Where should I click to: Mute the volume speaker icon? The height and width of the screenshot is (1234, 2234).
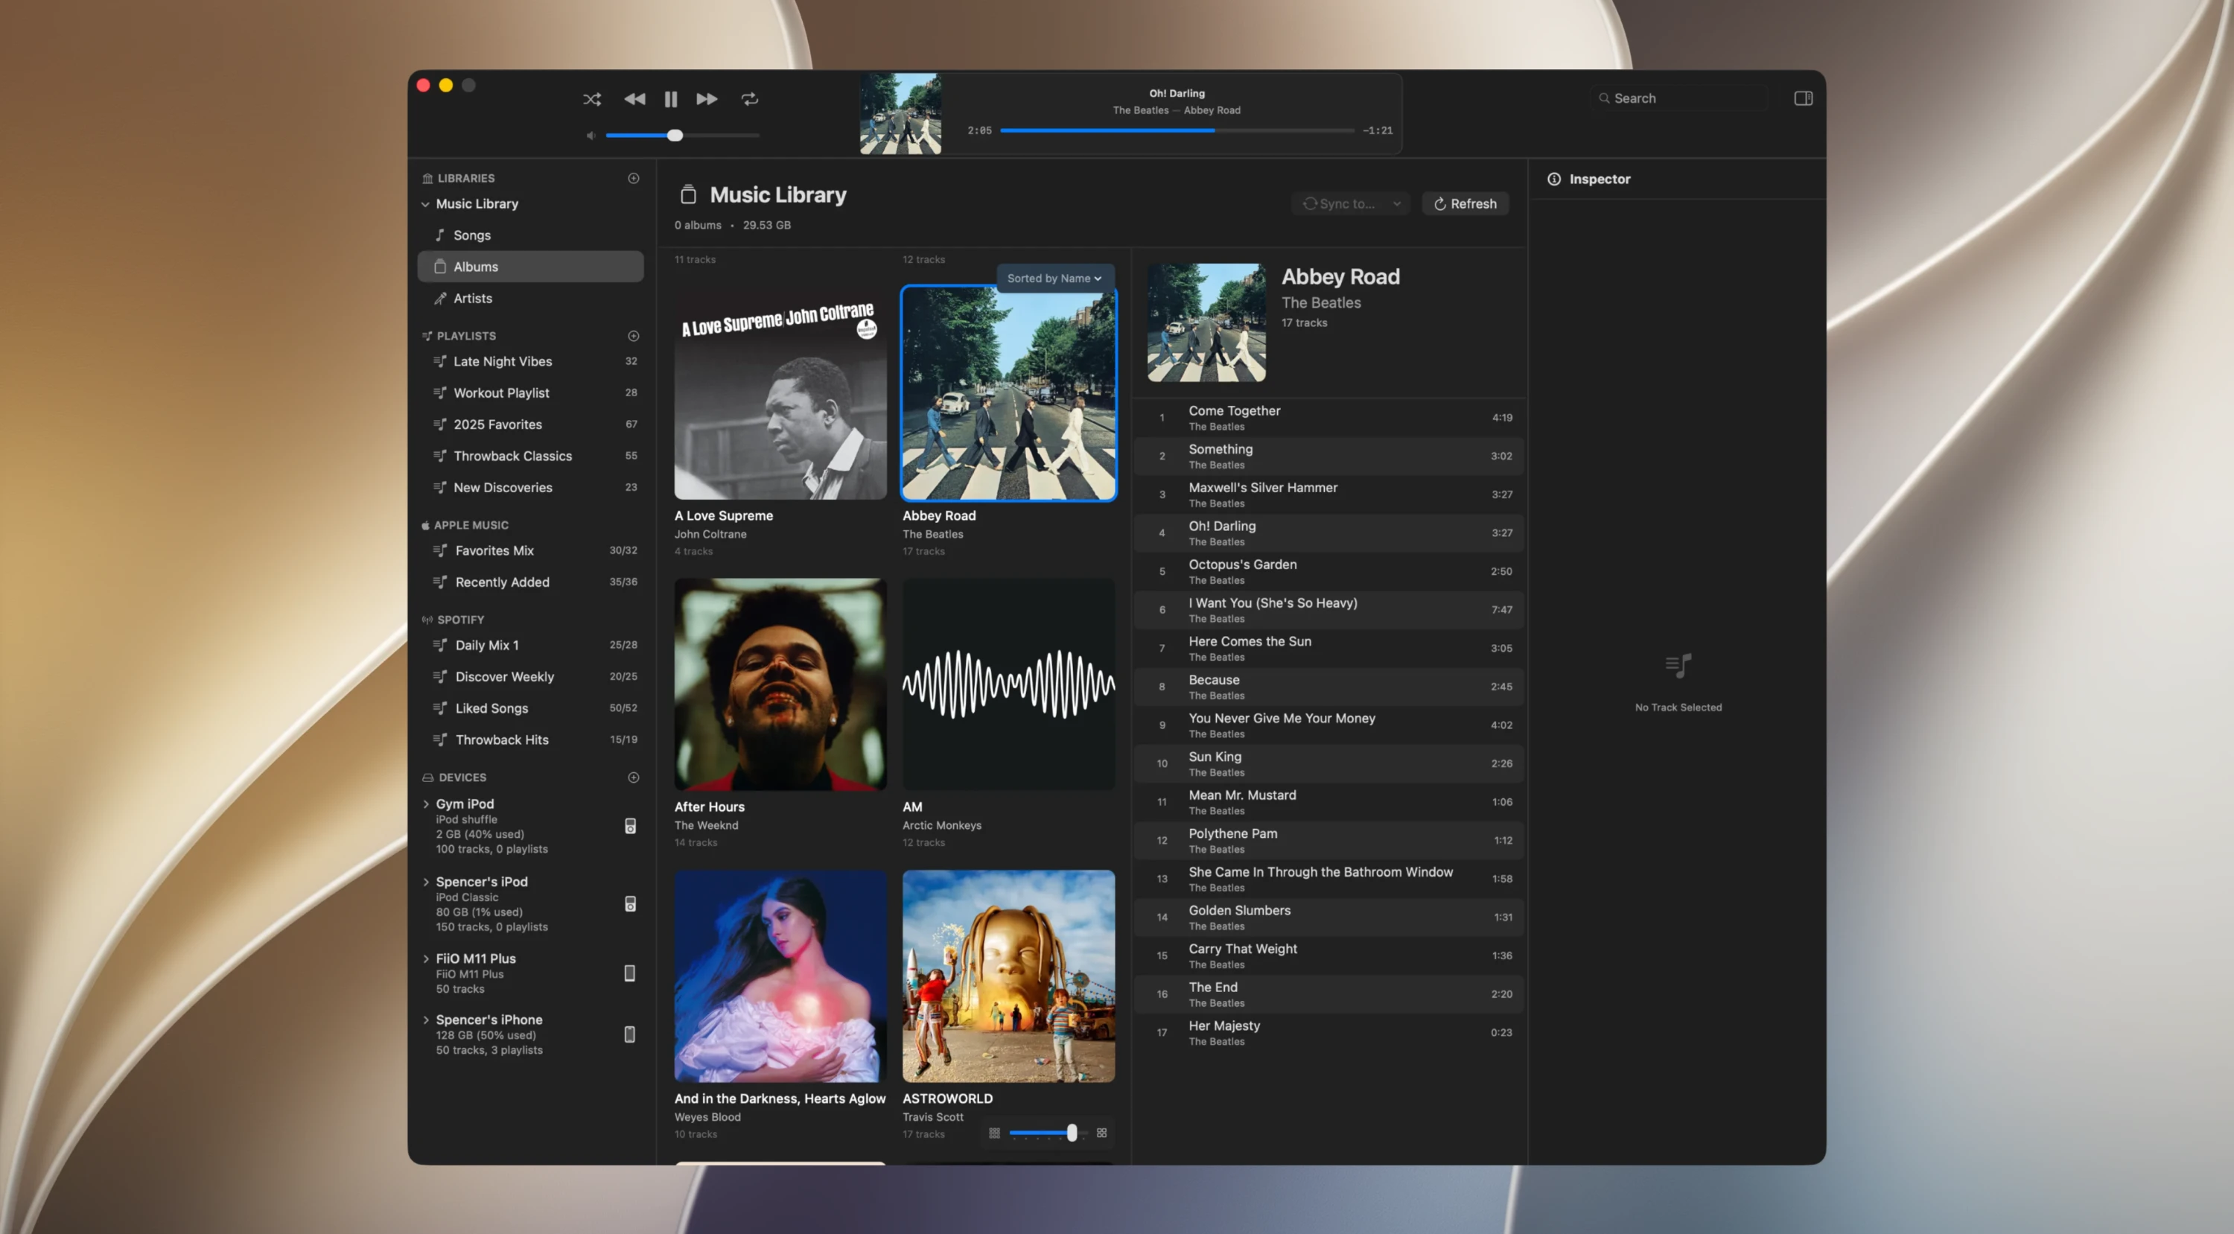(x=591, y=136)
